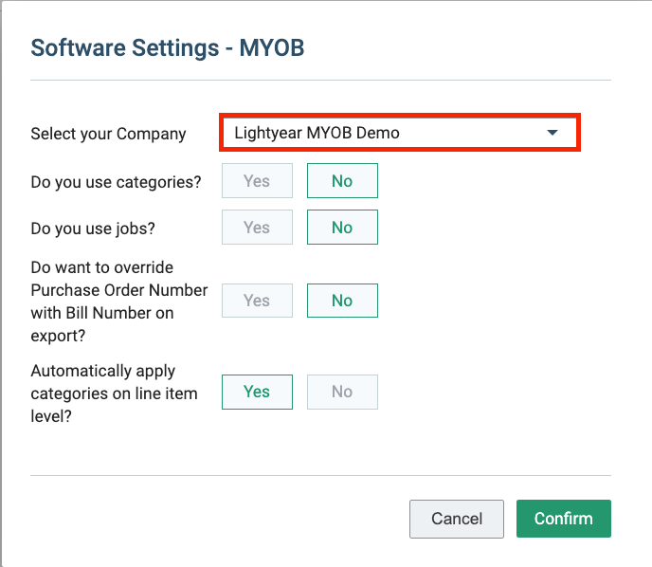
Task: Choose No for auto-applying line item categories
Action: [342, 392]
